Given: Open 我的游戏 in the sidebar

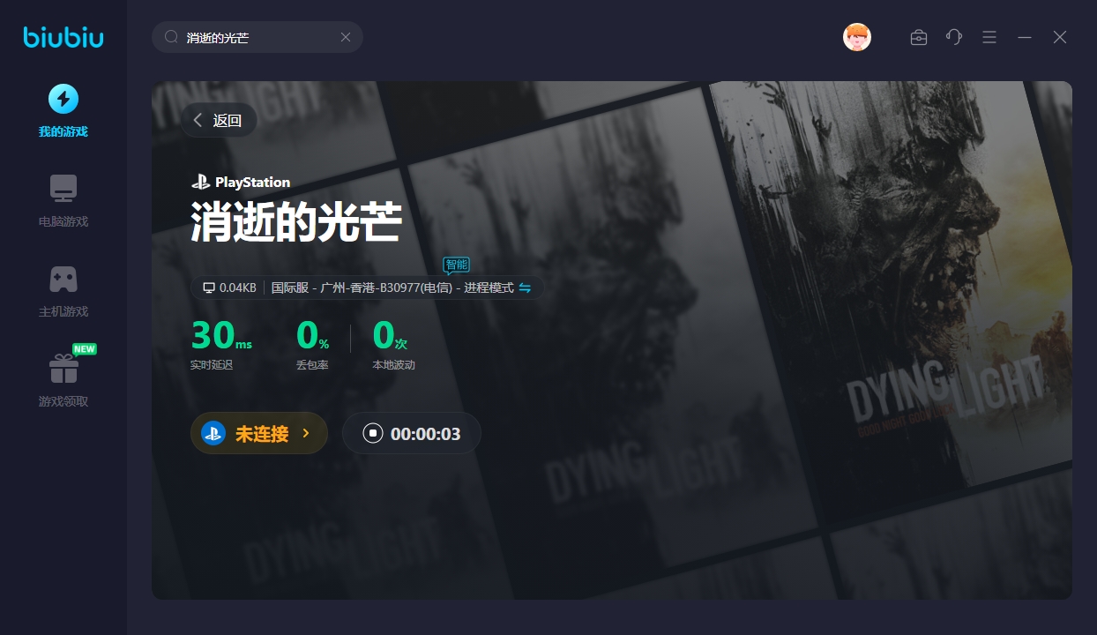Looking at the screenshot, I should click(63, 111).
